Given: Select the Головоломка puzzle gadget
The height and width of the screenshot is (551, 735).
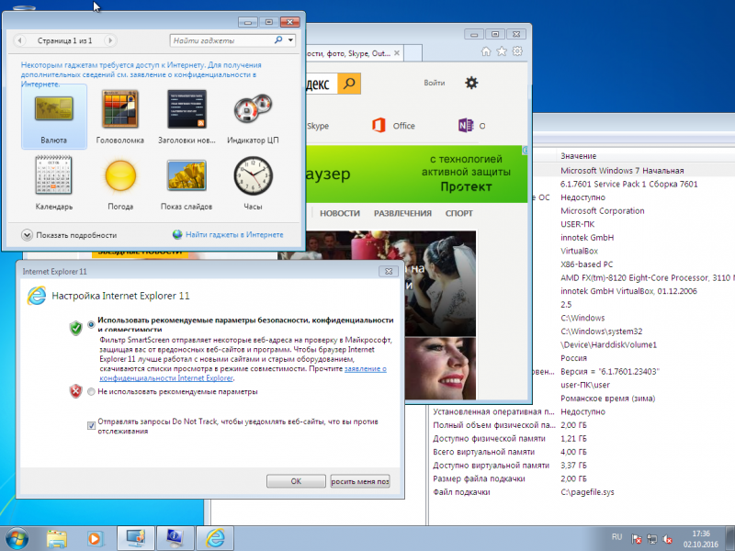Looking at the screenshot, I should (x=120, y=117).
